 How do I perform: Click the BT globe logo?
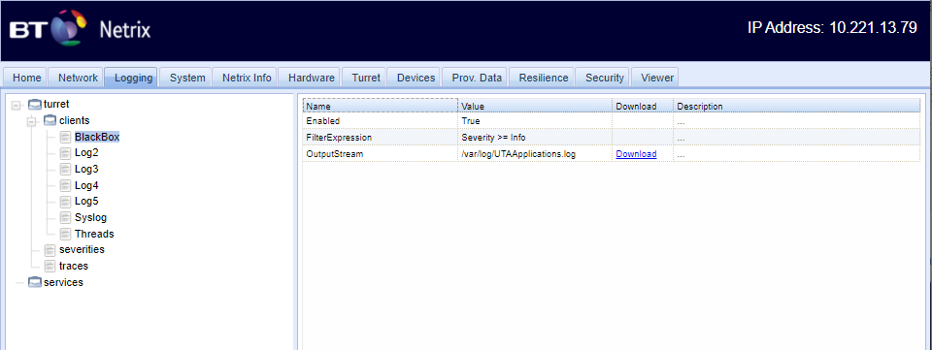tap(69, 28)
